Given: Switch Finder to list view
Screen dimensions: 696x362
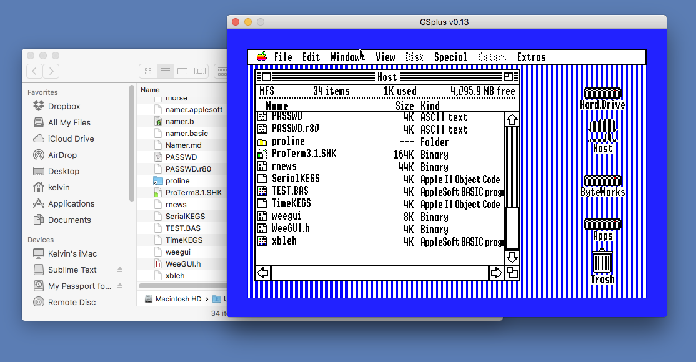Looking at the screenshot, I should [x=165, y=71].
